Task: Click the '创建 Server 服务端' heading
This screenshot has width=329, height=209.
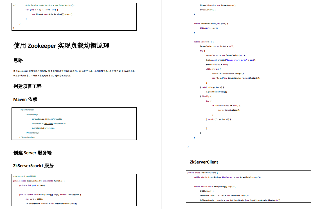Action: click(33, 153)
